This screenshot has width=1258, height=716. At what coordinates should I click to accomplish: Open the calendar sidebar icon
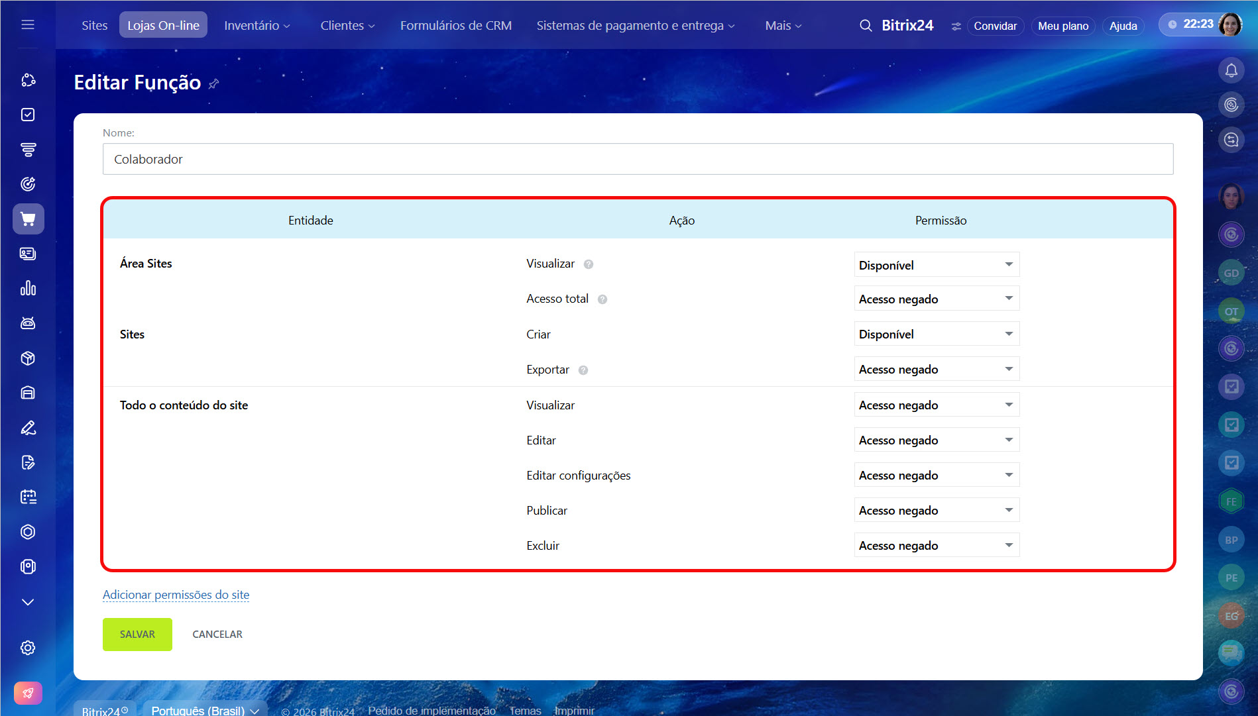28,497
